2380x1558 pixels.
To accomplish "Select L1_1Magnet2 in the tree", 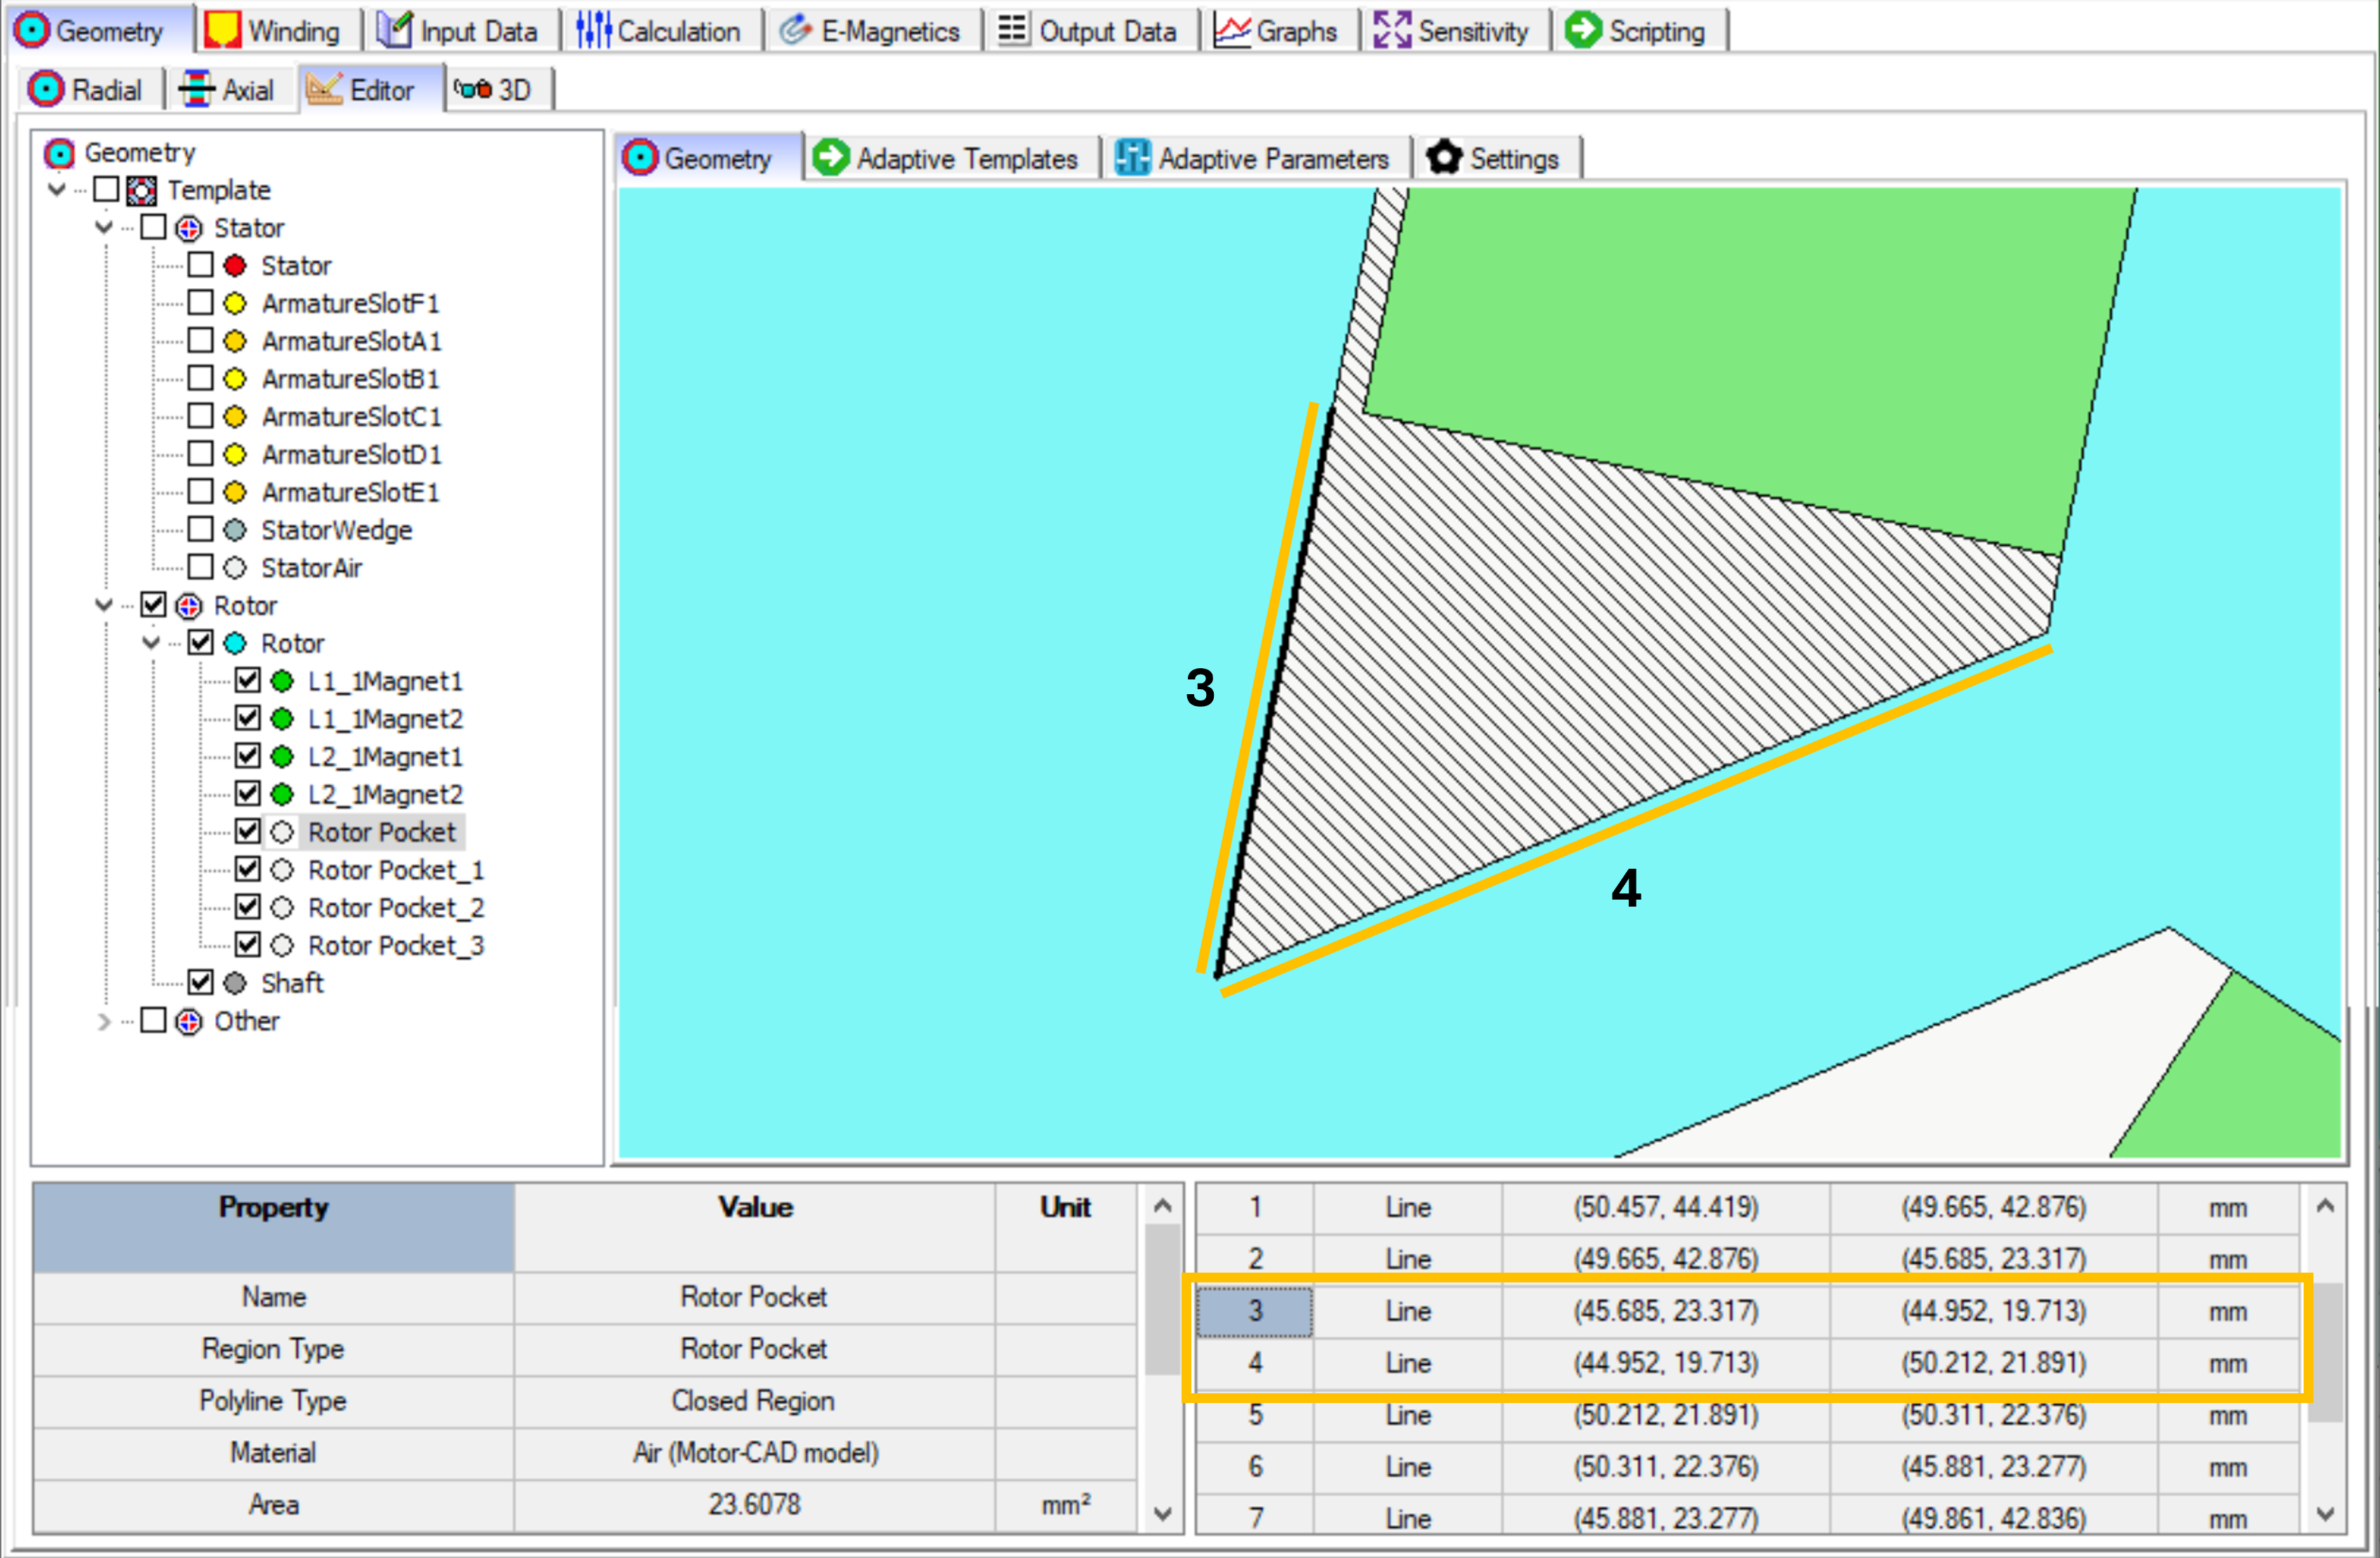I will tap(385, 717).
